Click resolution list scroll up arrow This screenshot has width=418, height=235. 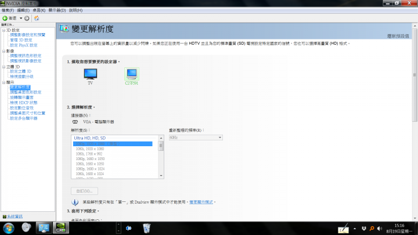click(x=161, y=138)
